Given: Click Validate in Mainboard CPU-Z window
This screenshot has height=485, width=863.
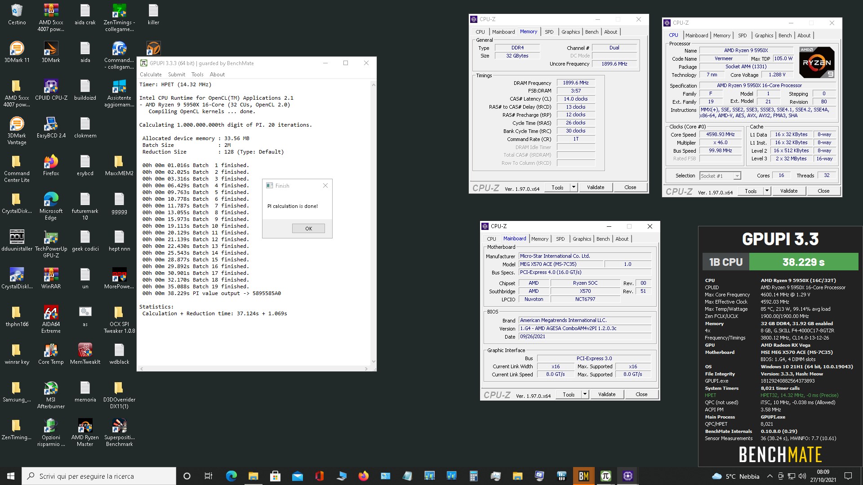Looking at the screenshot, I should tap(607, 394).
